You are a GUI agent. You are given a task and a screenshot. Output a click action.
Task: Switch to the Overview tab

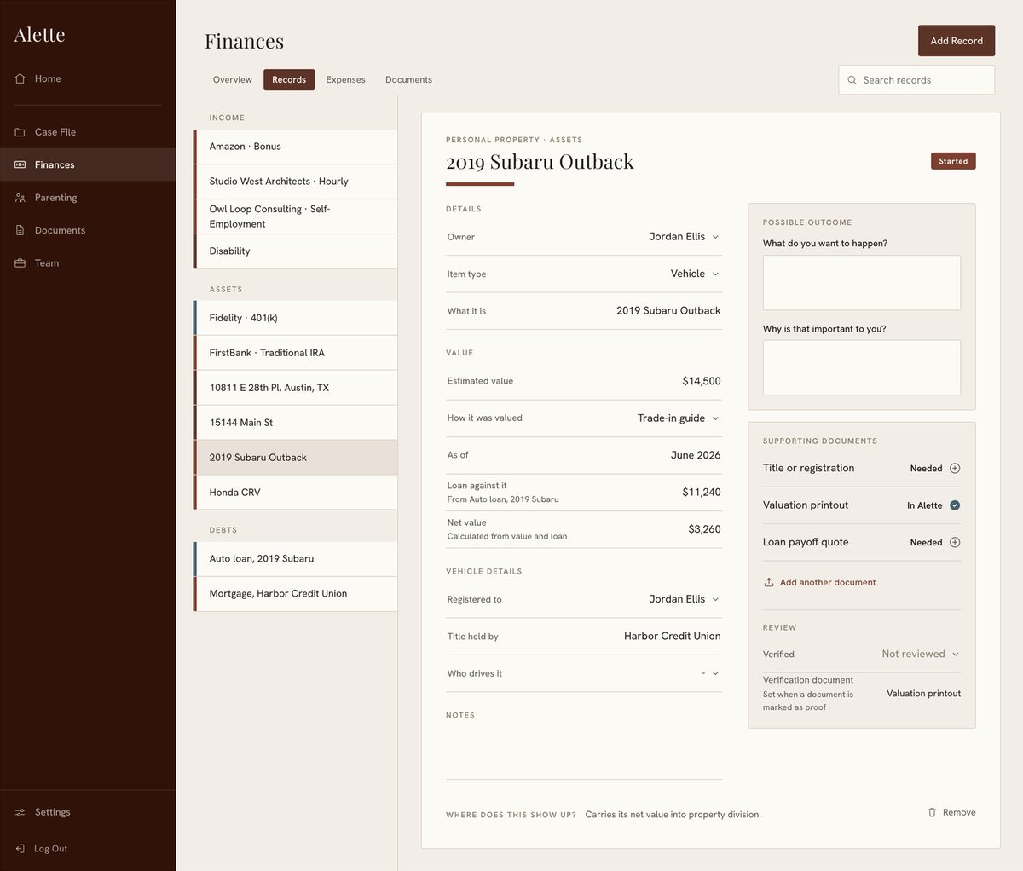[x=233, y=79]
